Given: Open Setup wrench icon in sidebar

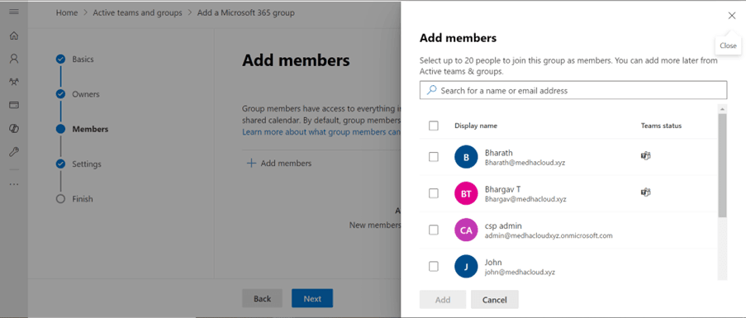Looking at the screenshot, I should pyautogui.click(x=14, y=152).
